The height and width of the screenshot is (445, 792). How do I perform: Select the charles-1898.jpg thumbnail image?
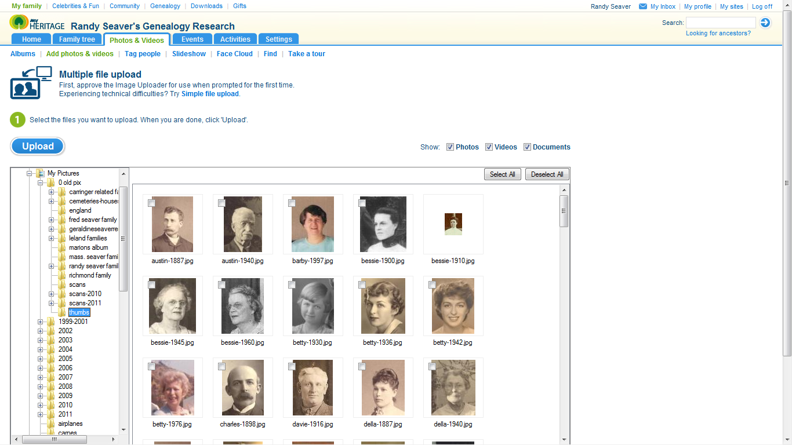(243, 388)
